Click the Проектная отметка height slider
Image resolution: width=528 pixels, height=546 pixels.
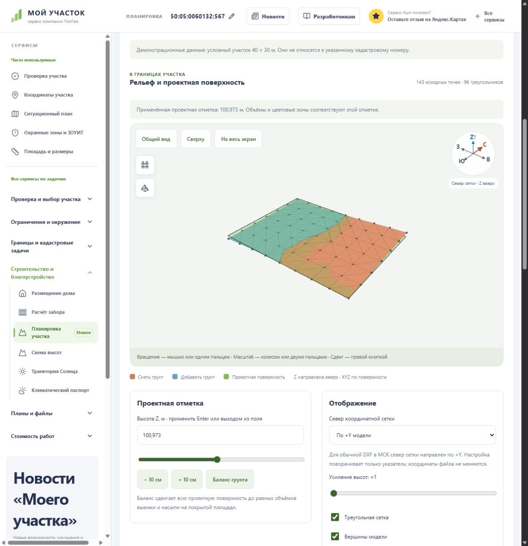pyautogui.click(x=221, y=459)
